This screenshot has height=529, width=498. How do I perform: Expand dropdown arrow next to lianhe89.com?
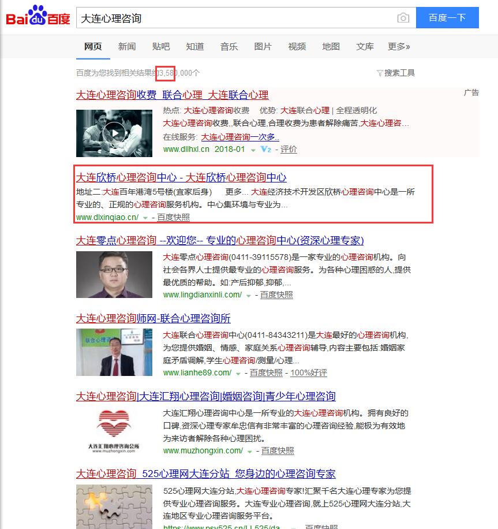pos(238,374)
